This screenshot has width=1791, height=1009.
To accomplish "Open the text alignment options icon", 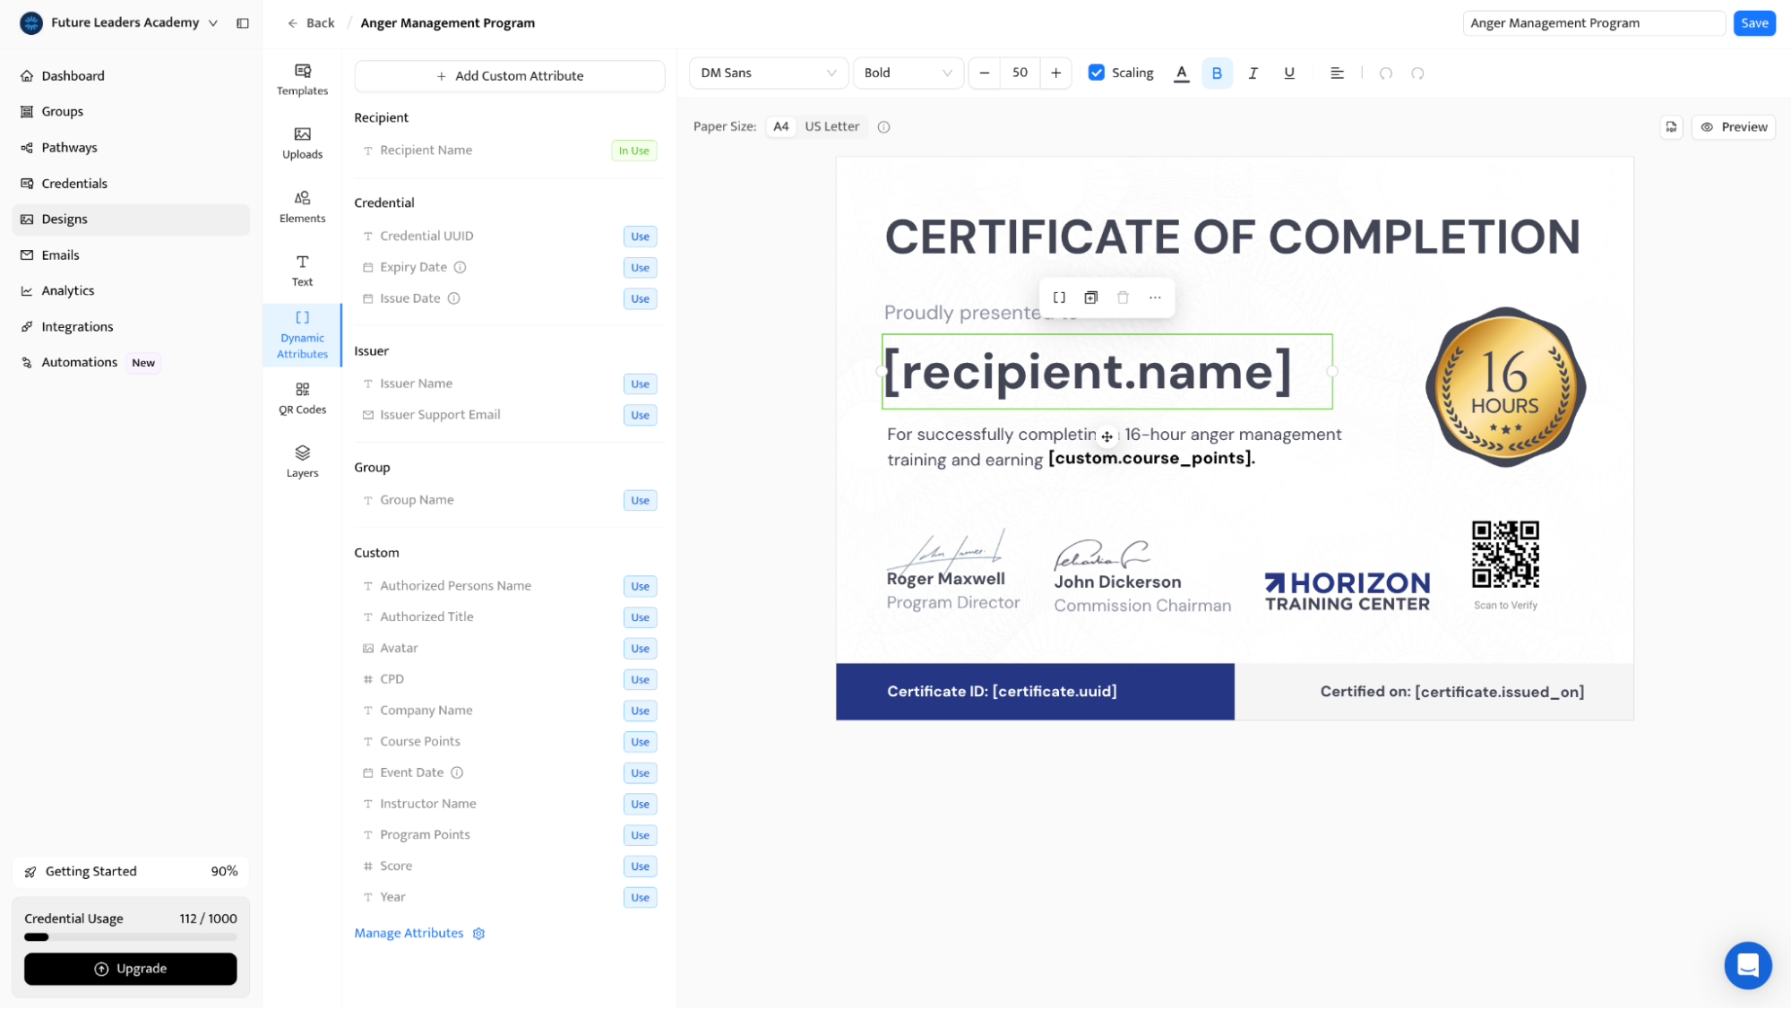I will click(1336, 73).
